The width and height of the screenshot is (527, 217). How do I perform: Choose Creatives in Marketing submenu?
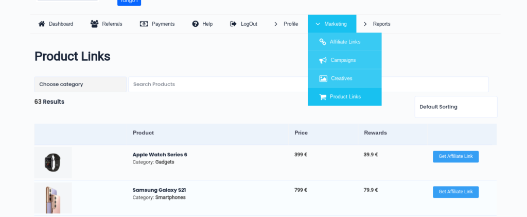(345, 78)
